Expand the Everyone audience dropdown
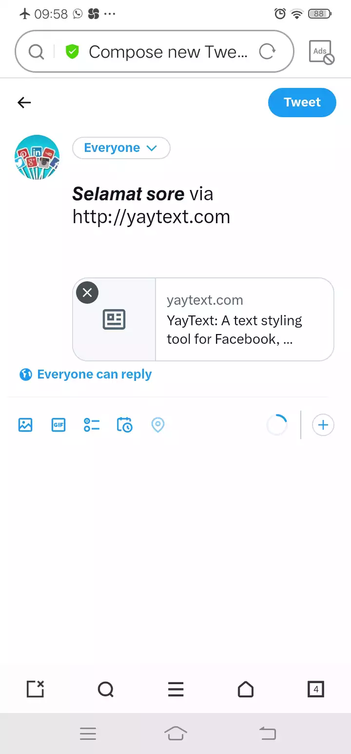The height and width of the screenshot is (754, 351). pos(121,148)
